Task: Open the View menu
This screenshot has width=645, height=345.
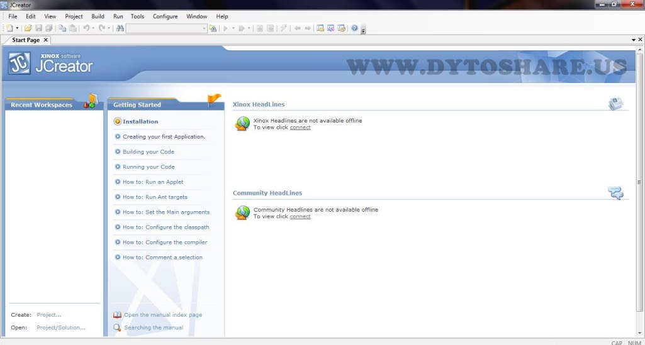Action: (50, 16)
